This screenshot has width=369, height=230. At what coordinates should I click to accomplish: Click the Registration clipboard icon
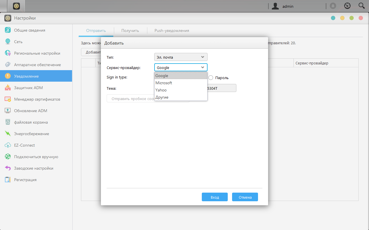coord(8,180)
